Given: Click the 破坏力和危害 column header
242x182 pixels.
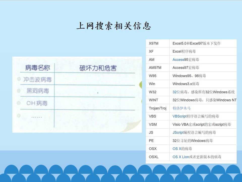Looking at the screenshot, I should [x=98, y=68].
